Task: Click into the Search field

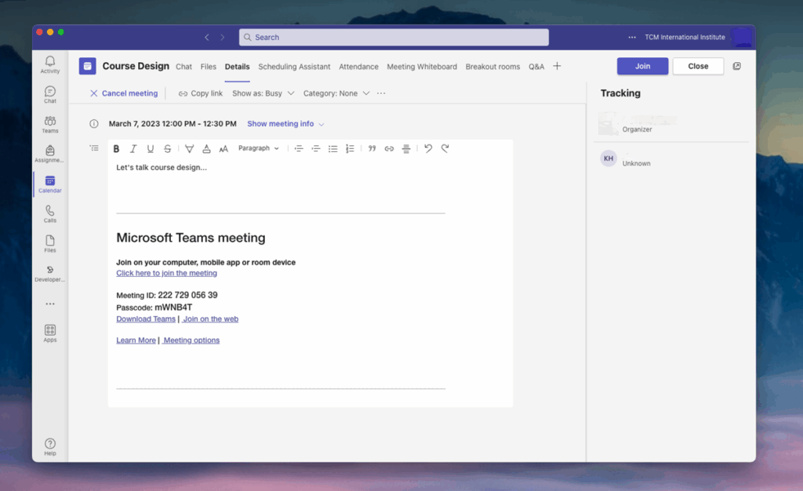Action: click(394, 37)
